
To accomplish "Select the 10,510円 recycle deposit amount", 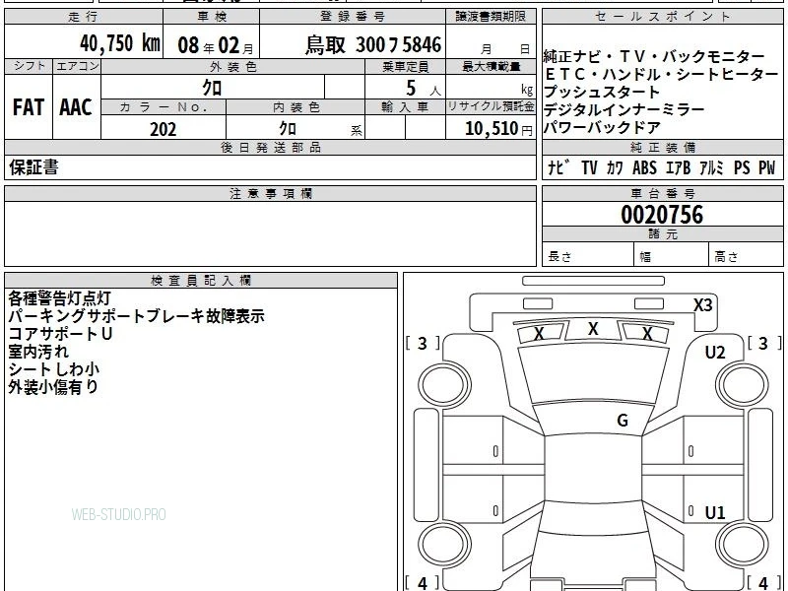I will [x=498, y=129].
